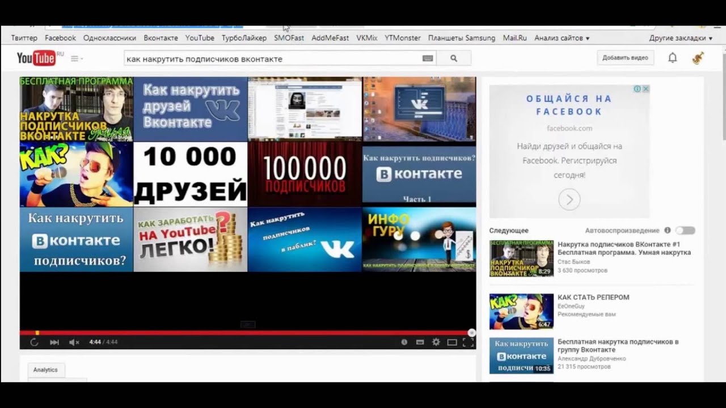
Task: Open the ТурбоЛайкер bookmark
Action: click(x=244, y=38)
